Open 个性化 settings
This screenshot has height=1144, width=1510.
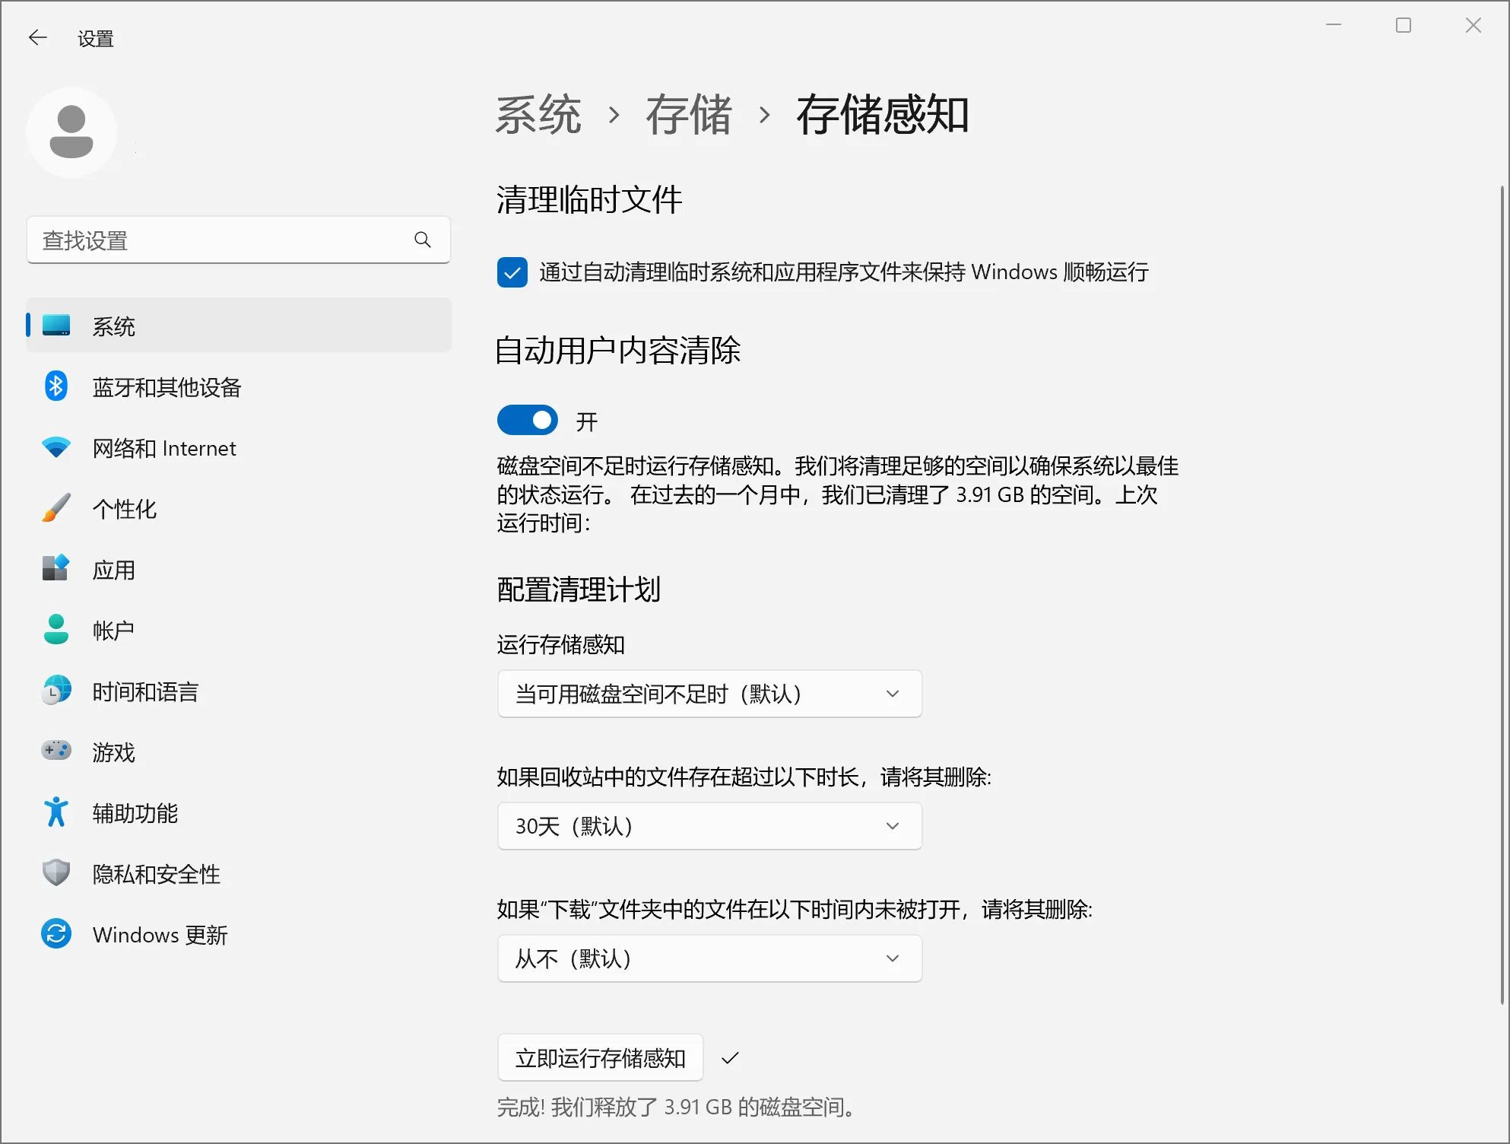pos(239,508)
